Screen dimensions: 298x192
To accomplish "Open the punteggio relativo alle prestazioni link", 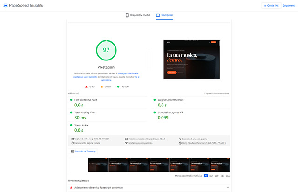I will click(106, 75).
